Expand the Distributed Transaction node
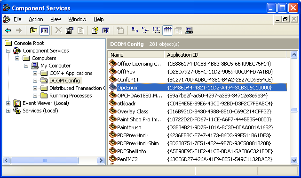 pos(35,88)
